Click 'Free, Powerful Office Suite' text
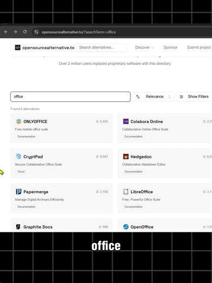Image resolution: width=212 pixels, height=283 pixels. click(x=141, y=200)
